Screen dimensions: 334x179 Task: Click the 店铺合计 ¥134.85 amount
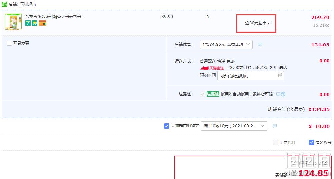[x=319, y=109]
